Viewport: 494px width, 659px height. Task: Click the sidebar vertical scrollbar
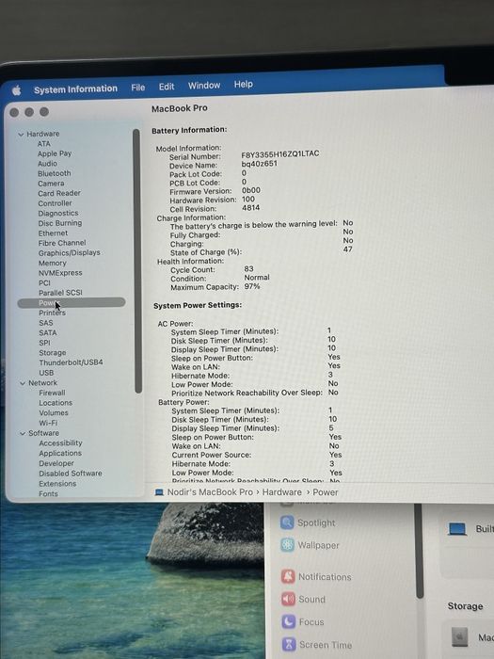click(137, 261)
